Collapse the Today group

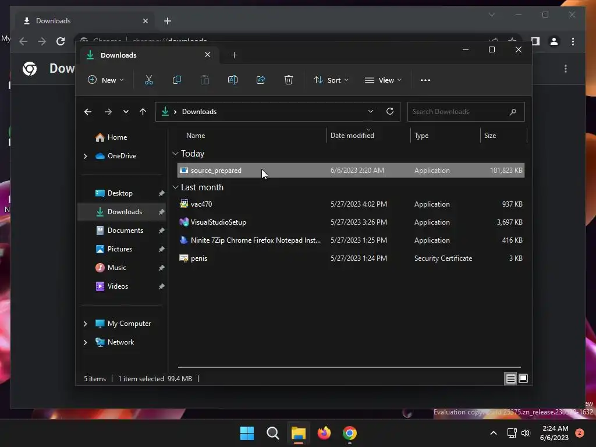pos(175,154)
